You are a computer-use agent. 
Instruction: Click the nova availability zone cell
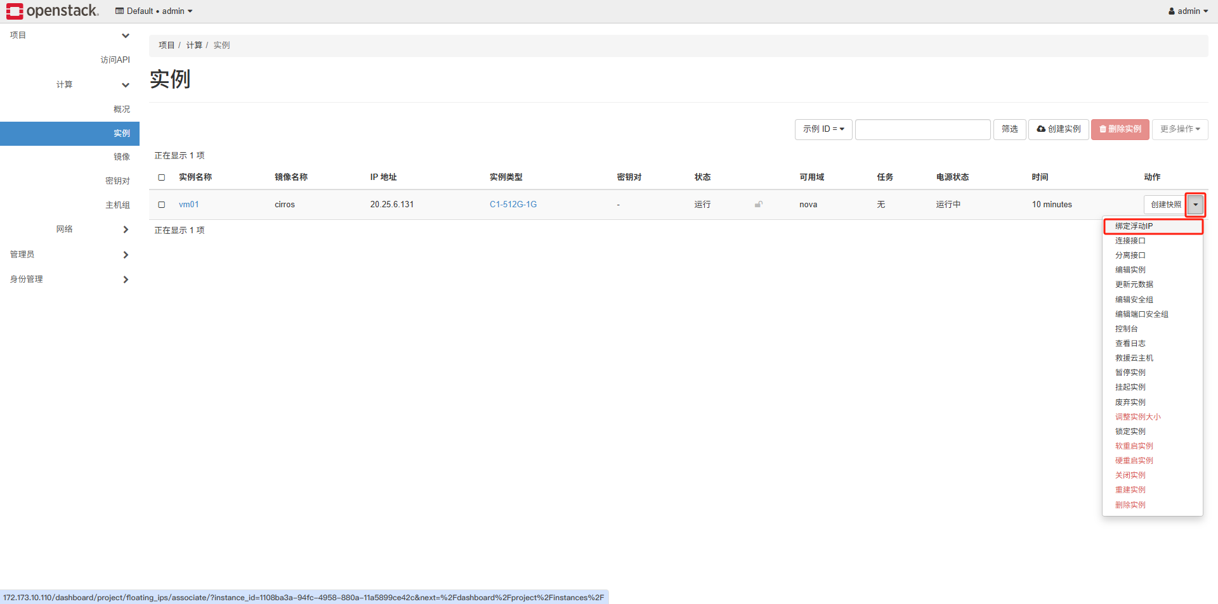(808, 205)
